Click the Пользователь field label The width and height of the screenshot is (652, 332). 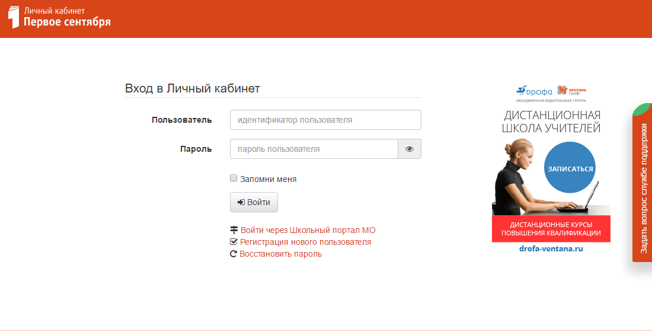pos(182,120)
